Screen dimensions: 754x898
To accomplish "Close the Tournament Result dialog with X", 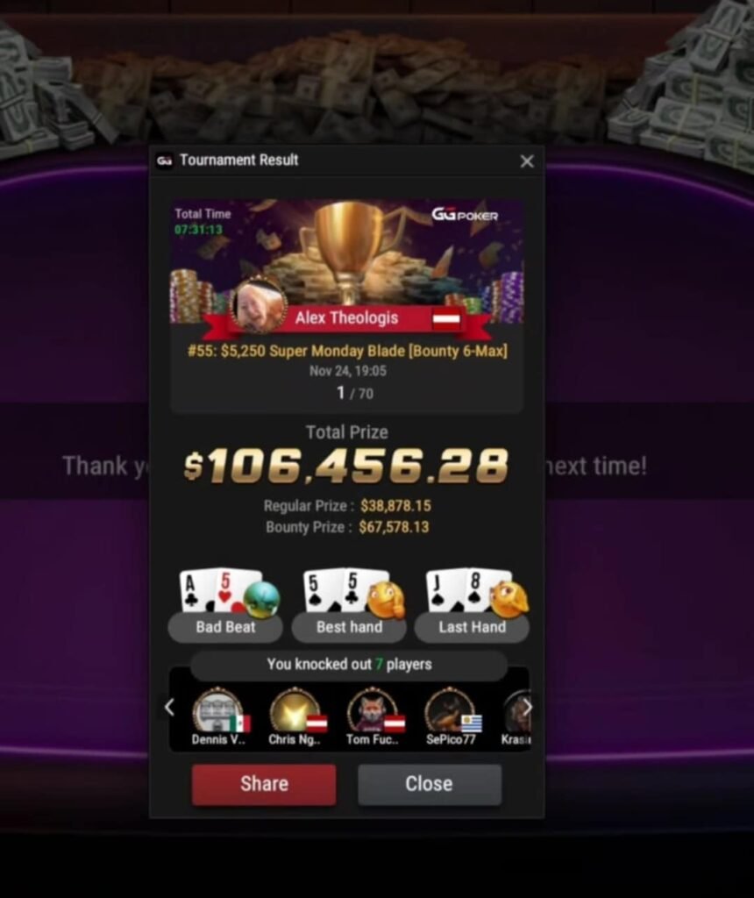I will [527, 161].
